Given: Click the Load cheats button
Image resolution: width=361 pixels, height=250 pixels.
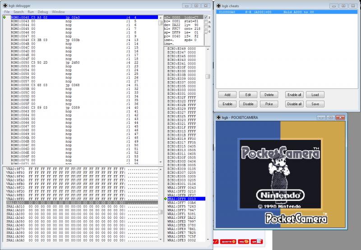Looking at the screenshot, I should [315, 95].
